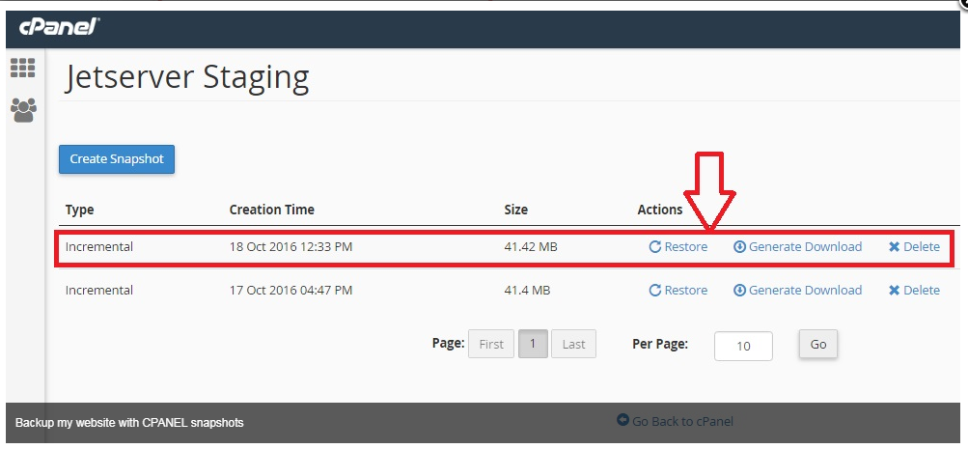Screen dimensions: 968x449
Task: Select the 41.42 MB size cell
Action: point(530,247)
